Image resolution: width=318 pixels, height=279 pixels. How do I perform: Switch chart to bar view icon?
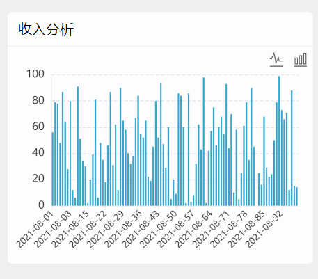point(301,59)
